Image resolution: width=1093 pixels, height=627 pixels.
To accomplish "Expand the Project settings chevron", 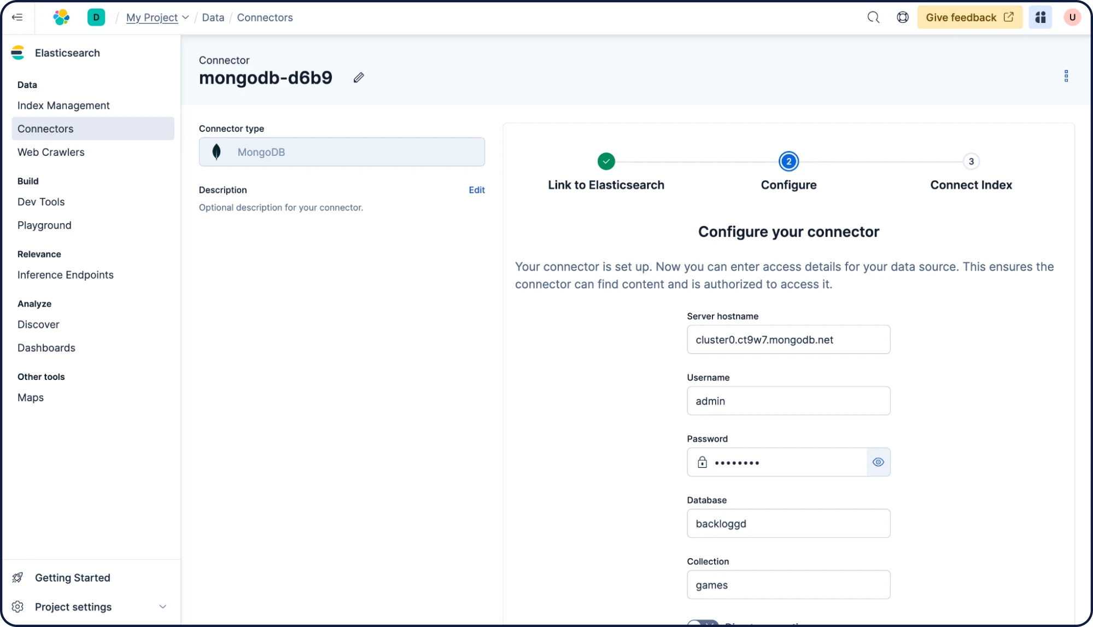I will tap(163, 607).
